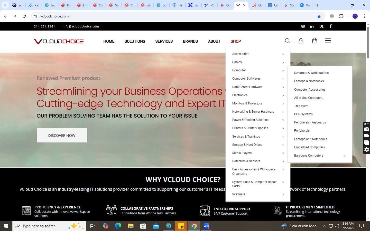Click the search magnifier icon in header
370x231 pixels.
coord(288,41)
